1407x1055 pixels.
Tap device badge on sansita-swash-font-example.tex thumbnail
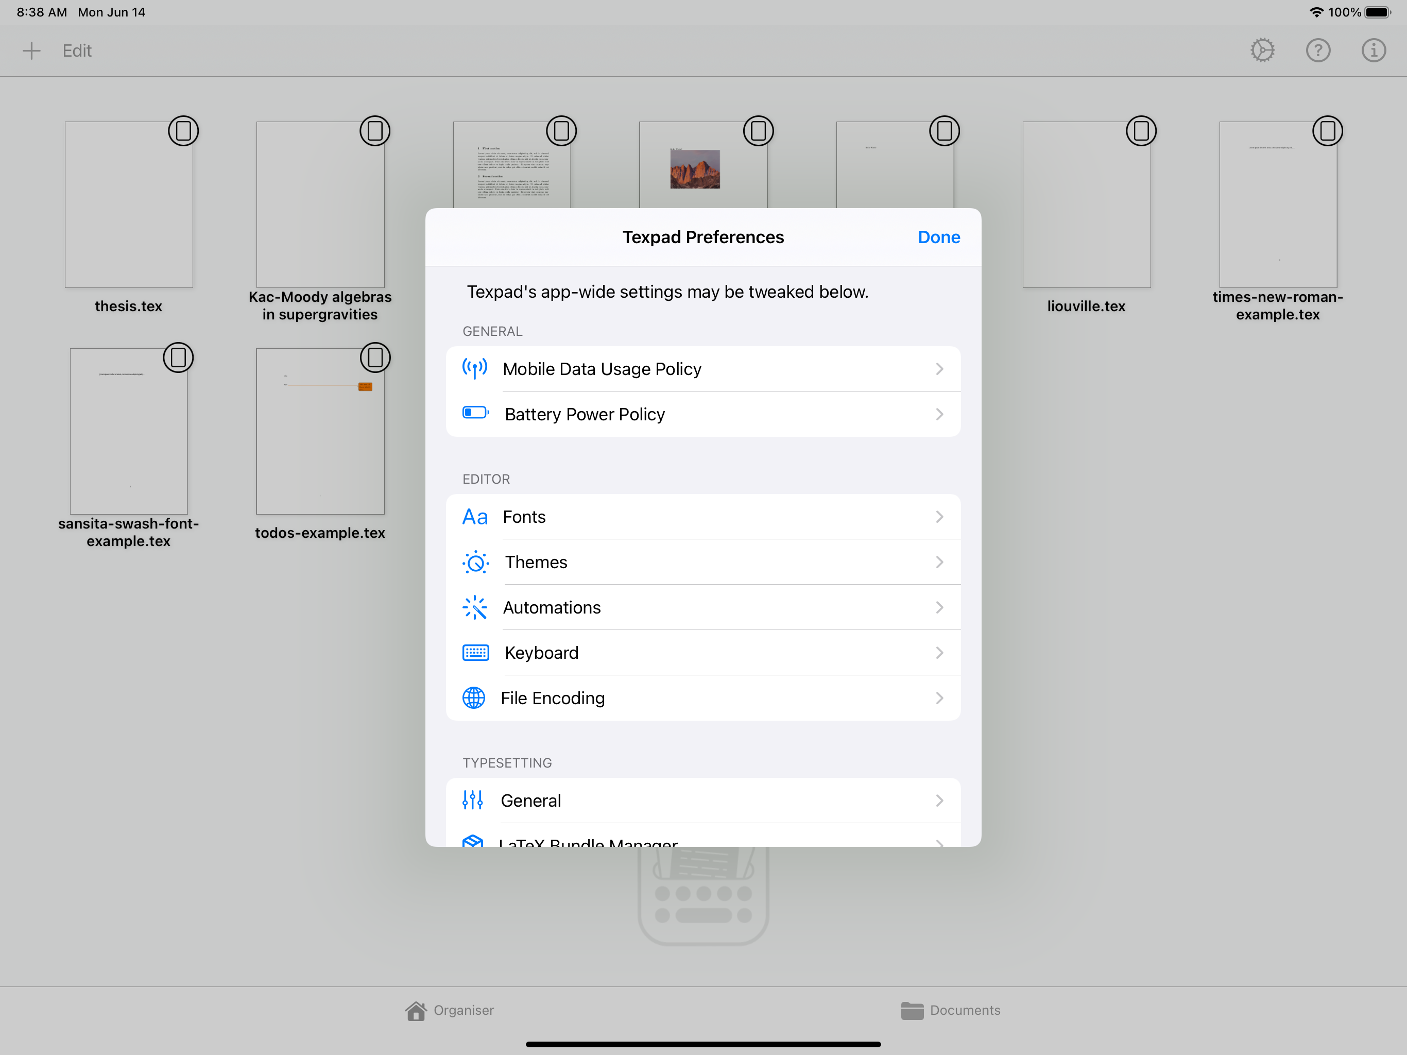coord(178,358)
